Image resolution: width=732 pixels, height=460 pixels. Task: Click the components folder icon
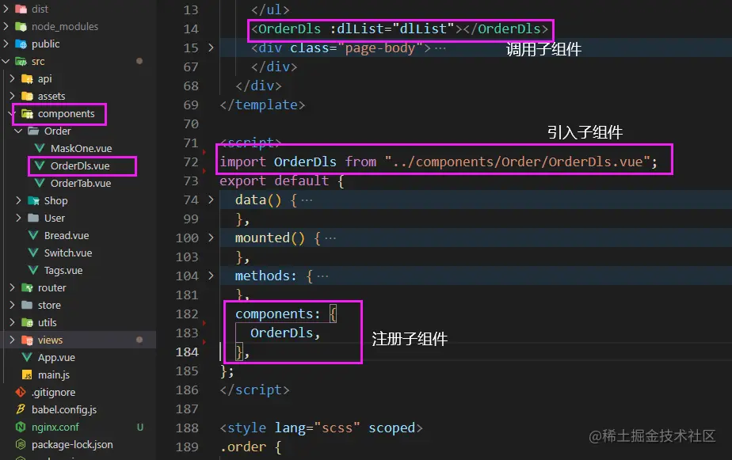tap(27, 114)
